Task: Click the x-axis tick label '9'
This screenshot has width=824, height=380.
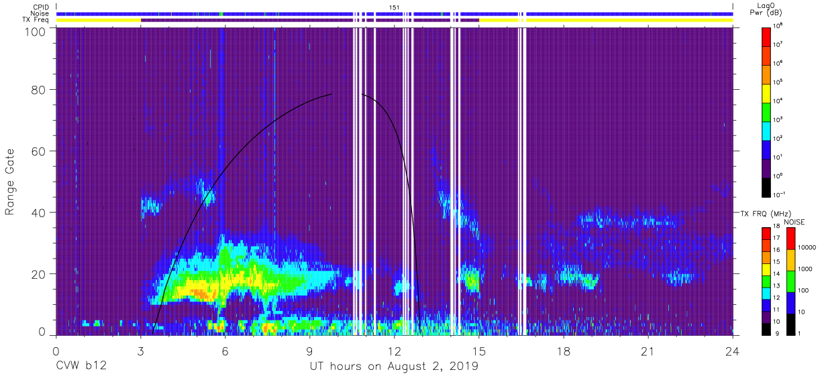Action: [310, 351]
